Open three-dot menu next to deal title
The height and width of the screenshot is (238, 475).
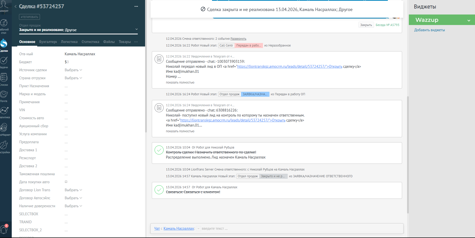click(136, 6)
